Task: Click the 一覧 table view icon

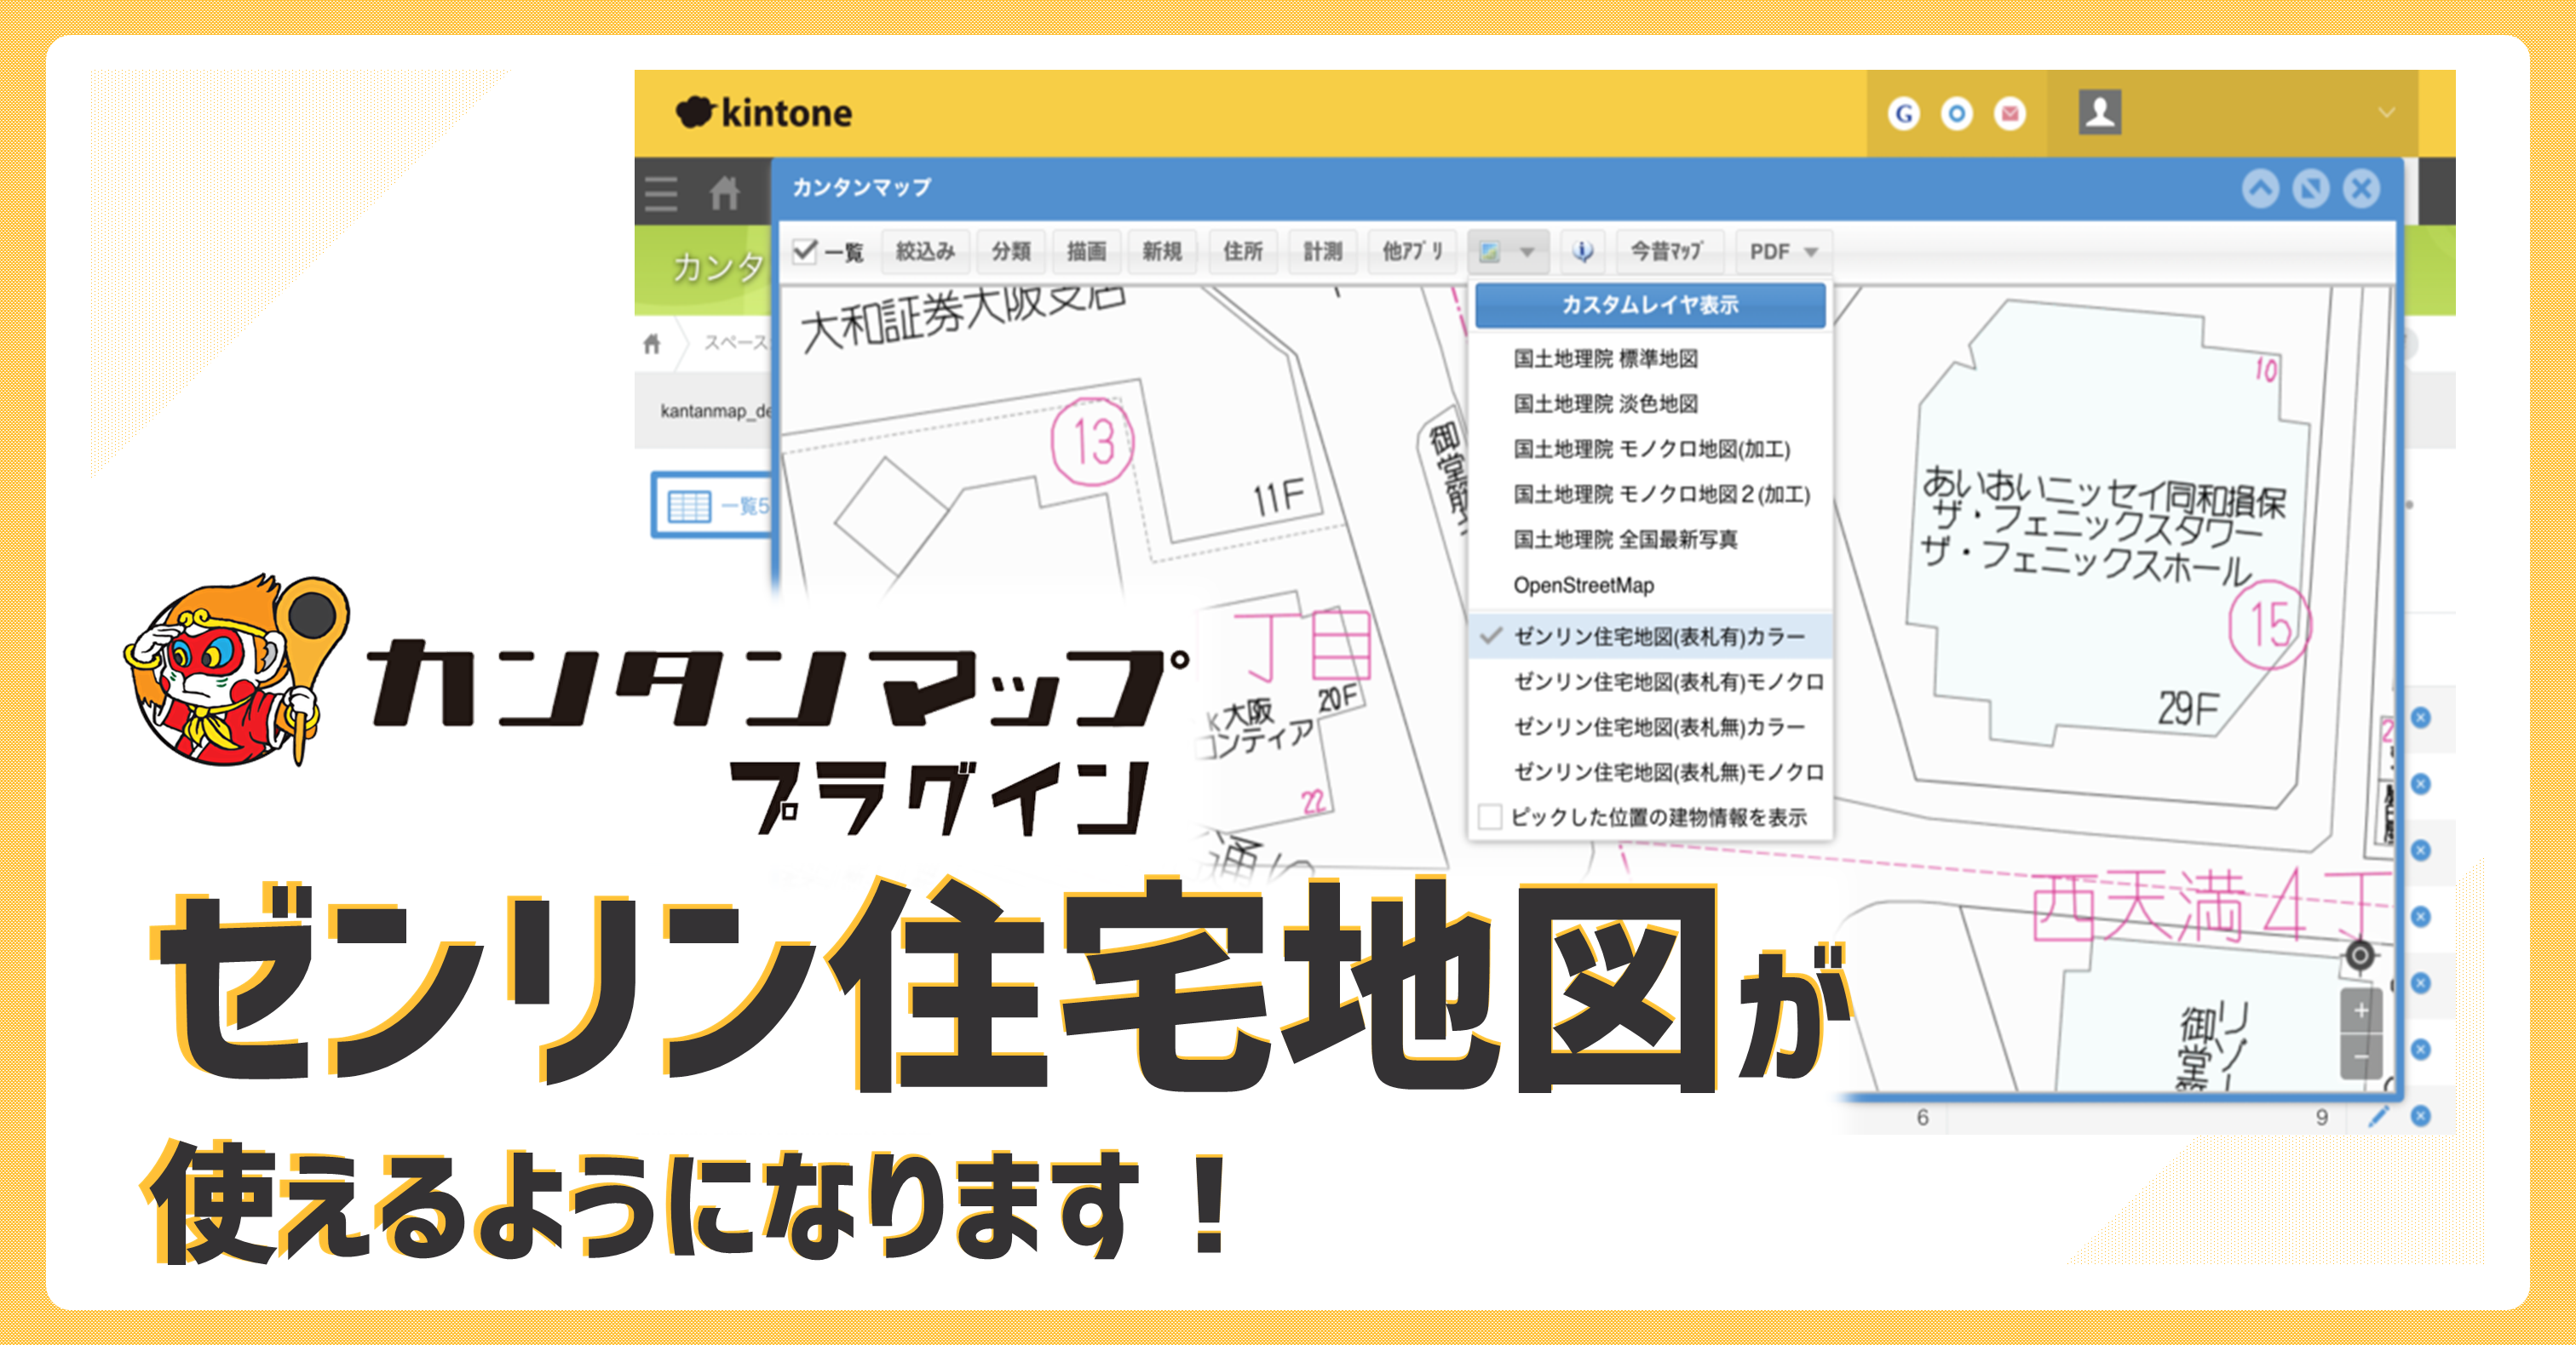Action: point(690,506)
